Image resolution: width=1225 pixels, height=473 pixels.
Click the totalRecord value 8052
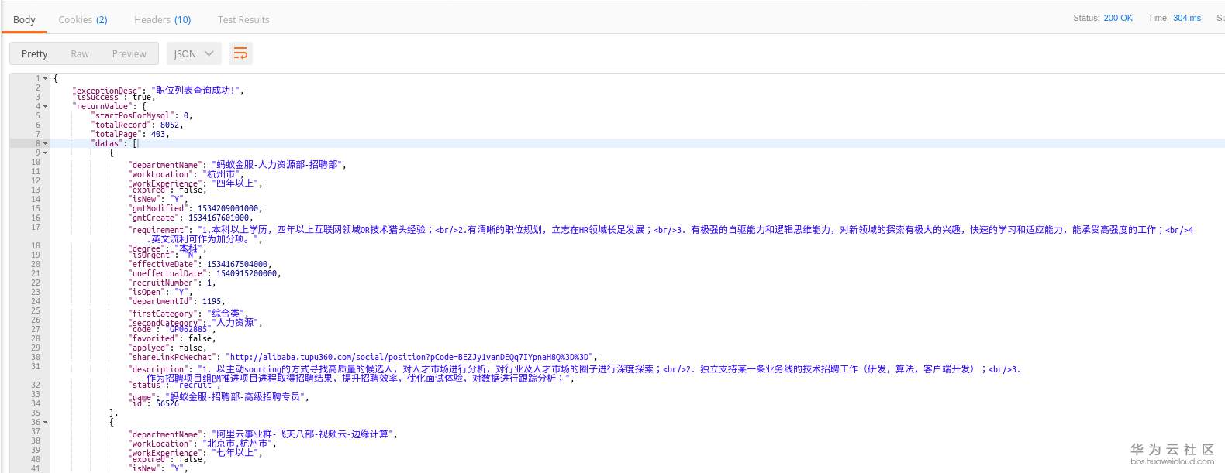(x=170, y=125)
